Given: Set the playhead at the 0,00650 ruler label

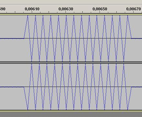Looking at the screenshot, I should (100, 9).
